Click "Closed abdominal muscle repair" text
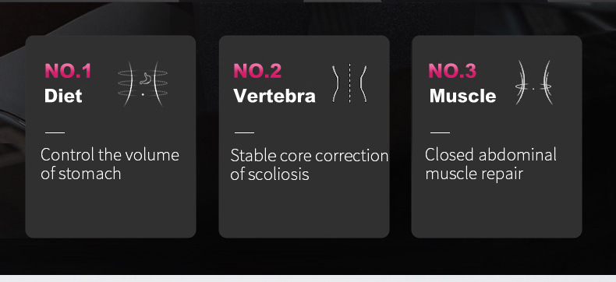The image size is (616, 282). (x=490, y=164)
